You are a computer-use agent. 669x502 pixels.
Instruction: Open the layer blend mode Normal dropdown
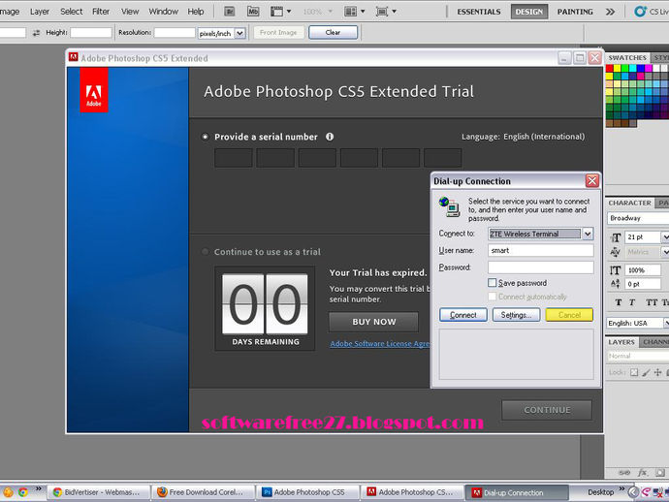638,356
